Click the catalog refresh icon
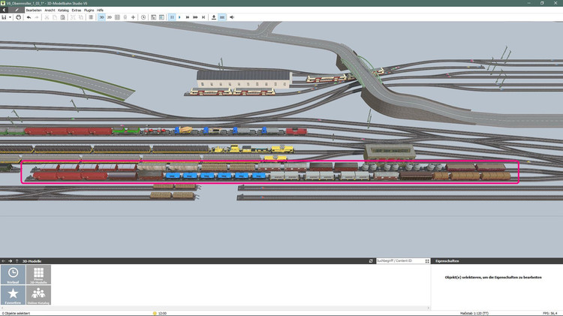Screen dimensions: 563x316 [x=371, y=260]
